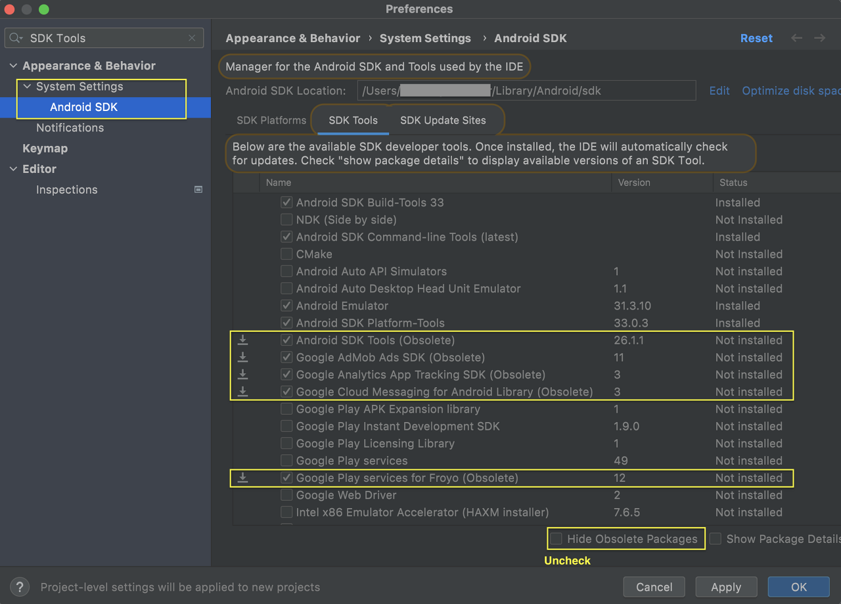This screenshot has height=604, width=841.
Task: Uncheck Android SDK Build-Tools 33
Action: (286, 202)
